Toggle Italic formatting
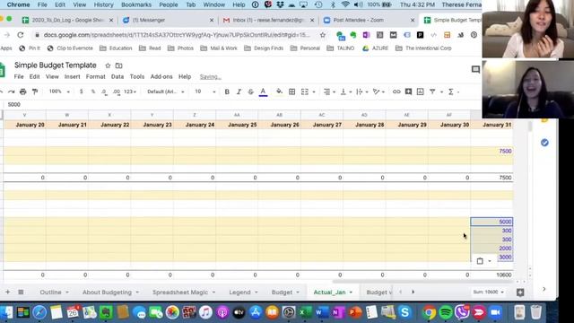This screenshot has height=323, width=574. [239, 92]
